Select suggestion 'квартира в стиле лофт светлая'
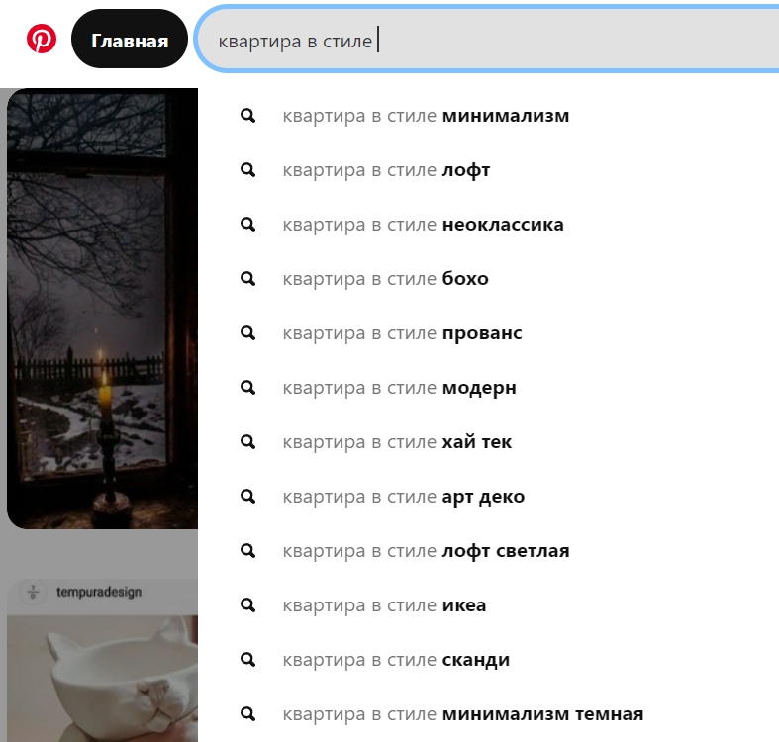The image size is (779, 742). [x=427, y=551]
